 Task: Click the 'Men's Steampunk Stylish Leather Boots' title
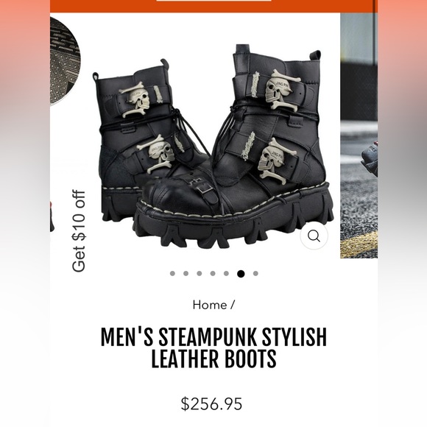pos(213,347)
